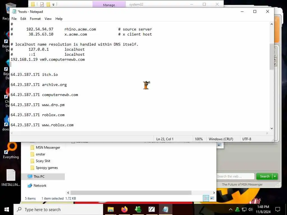This screenshot has width=287, height=215.
Task: Open Firefox from the taskbar
Action: click(124, 209)
